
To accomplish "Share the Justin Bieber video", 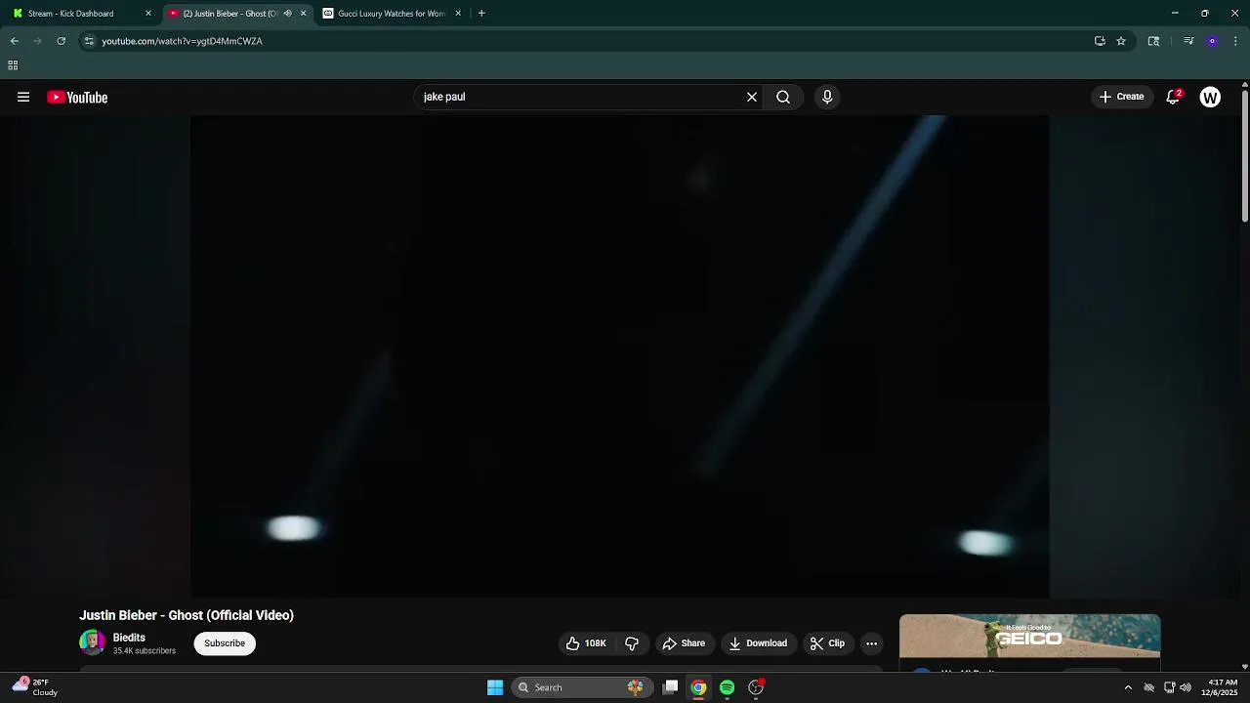I will tap(684, 643).
